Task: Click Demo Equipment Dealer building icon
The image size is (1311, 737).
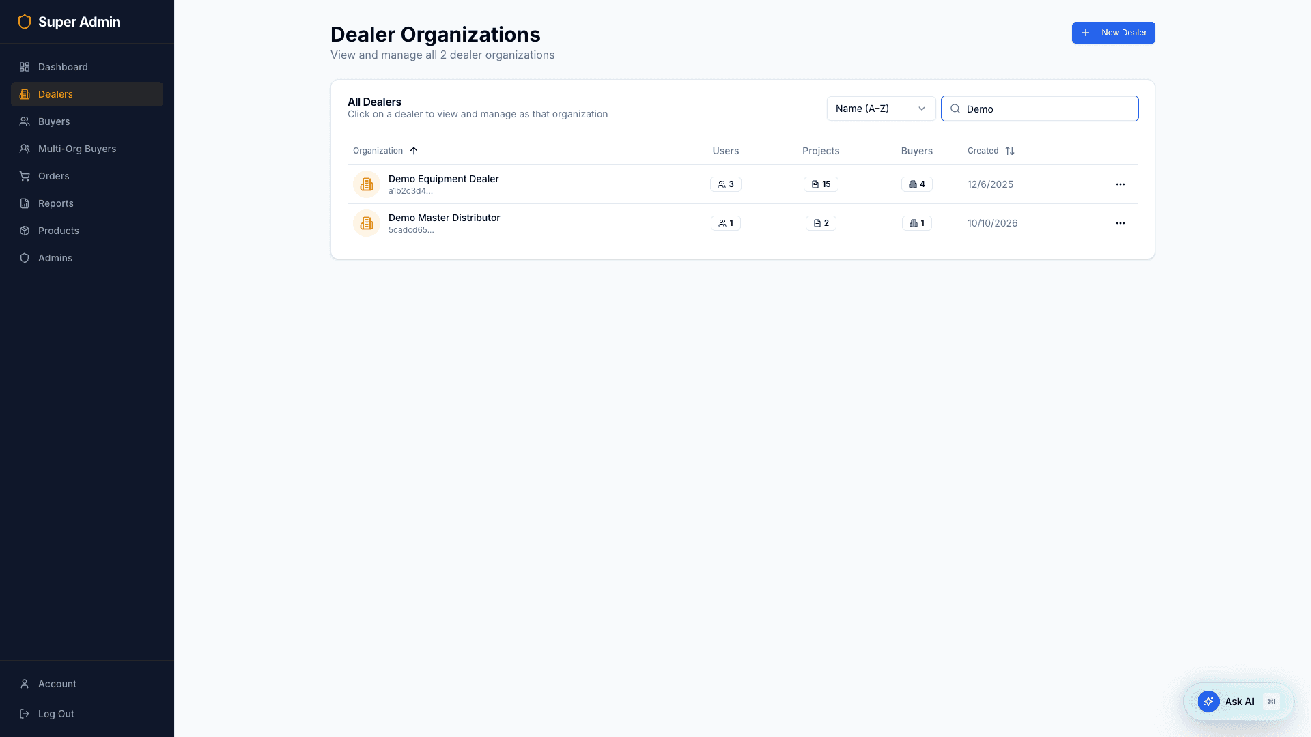Action: 367,184
